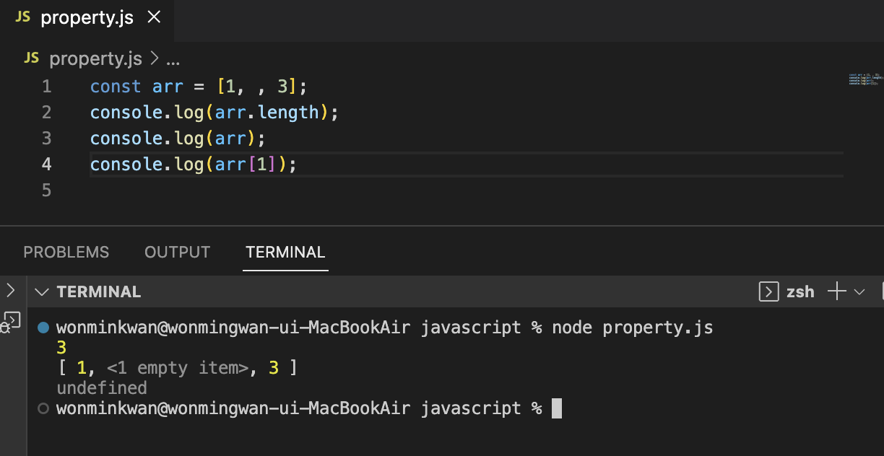
Task: Switch to the OUTPUT panel tab
Action: coord(177,253)
